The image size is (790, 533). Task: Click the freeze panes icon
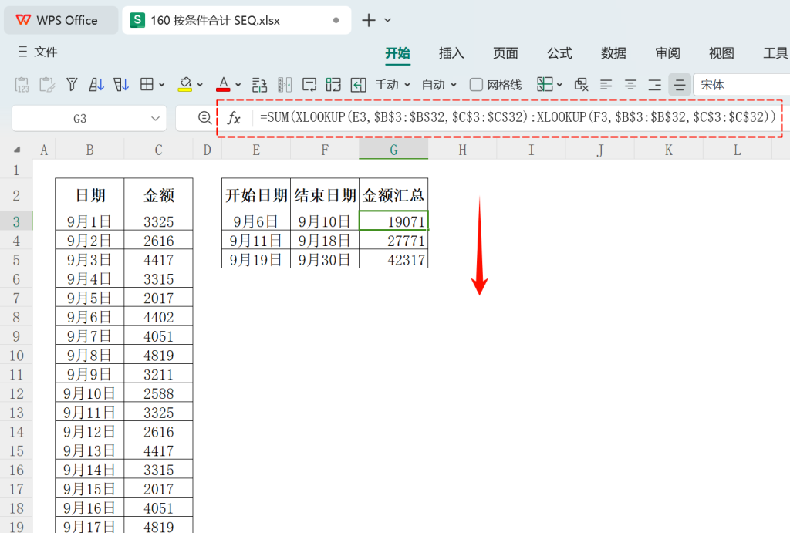545,85
